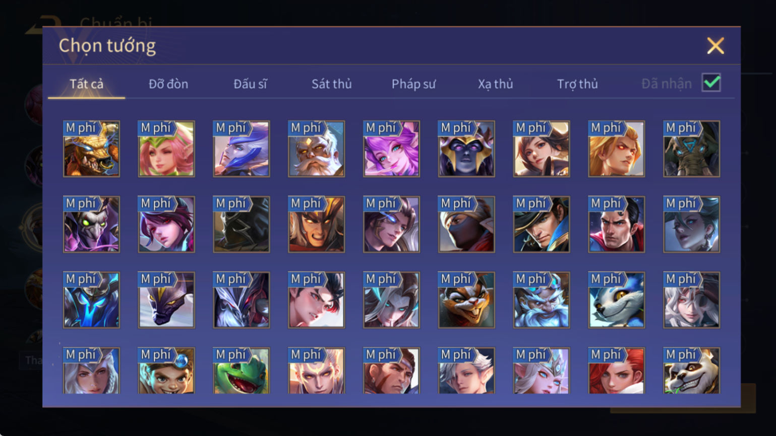776x436 pixels.
Task: Choose the white-bearded old man hero
Action: [316, 149]
